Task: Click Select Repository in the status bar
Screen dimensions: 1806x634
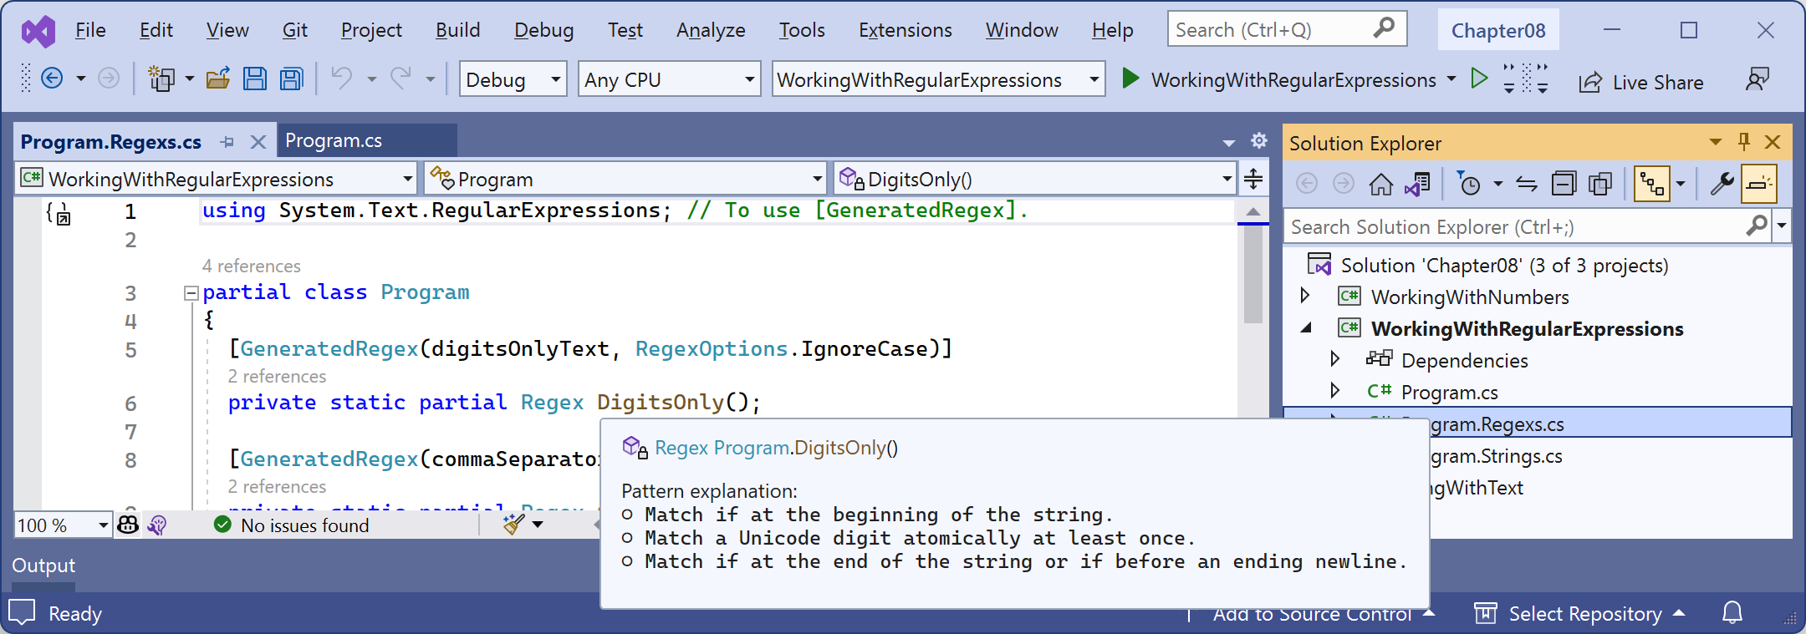Action: pyautogui.click(x=1584, y=614)
